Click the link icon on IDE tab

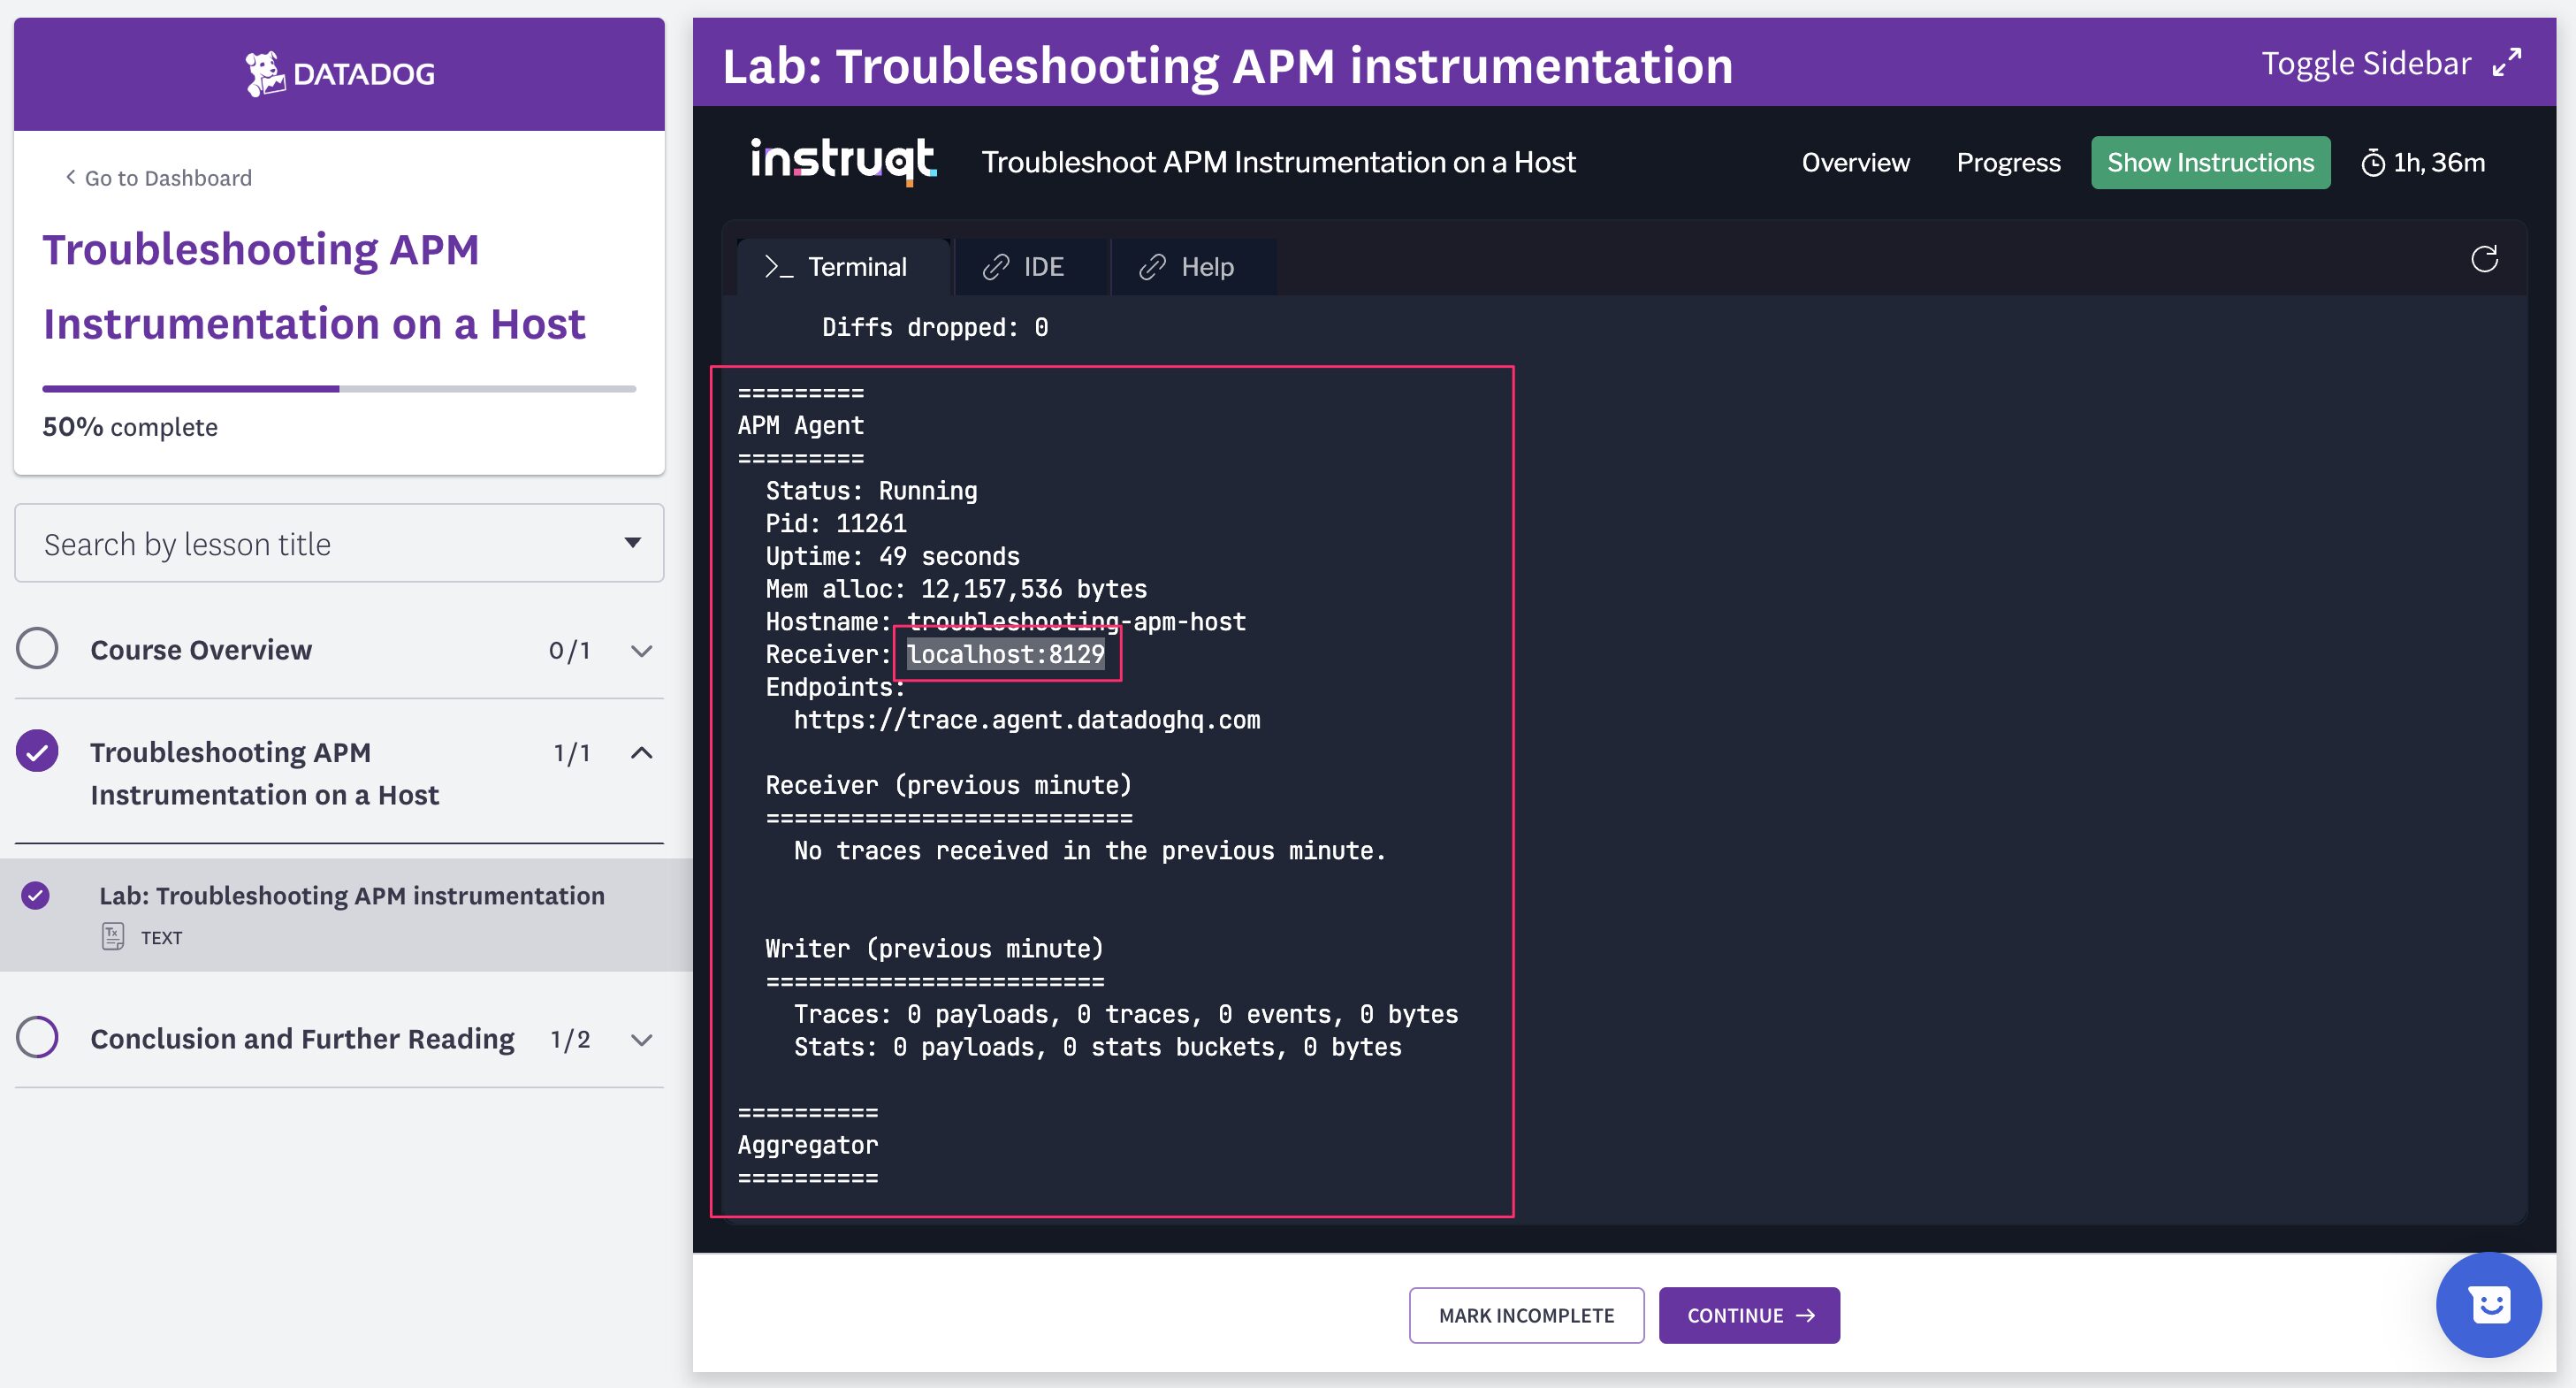click(995, 267)
